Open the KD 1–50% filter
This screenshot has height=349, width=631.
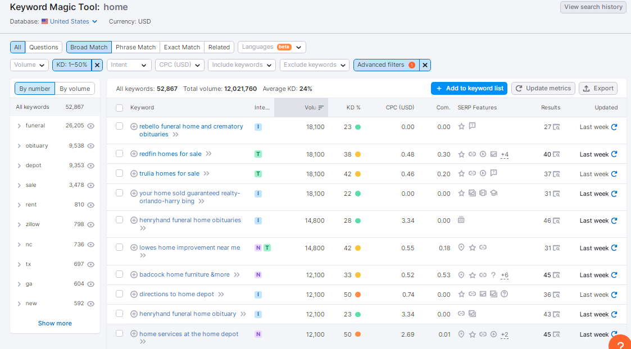tap(72, 65)
